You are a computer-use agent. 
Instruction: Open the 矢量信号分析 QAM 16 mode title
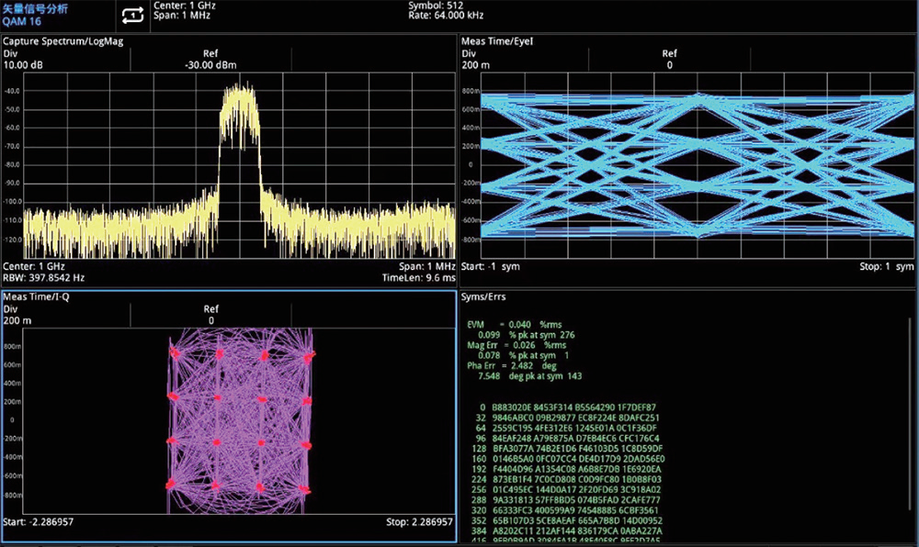(35, 16)
